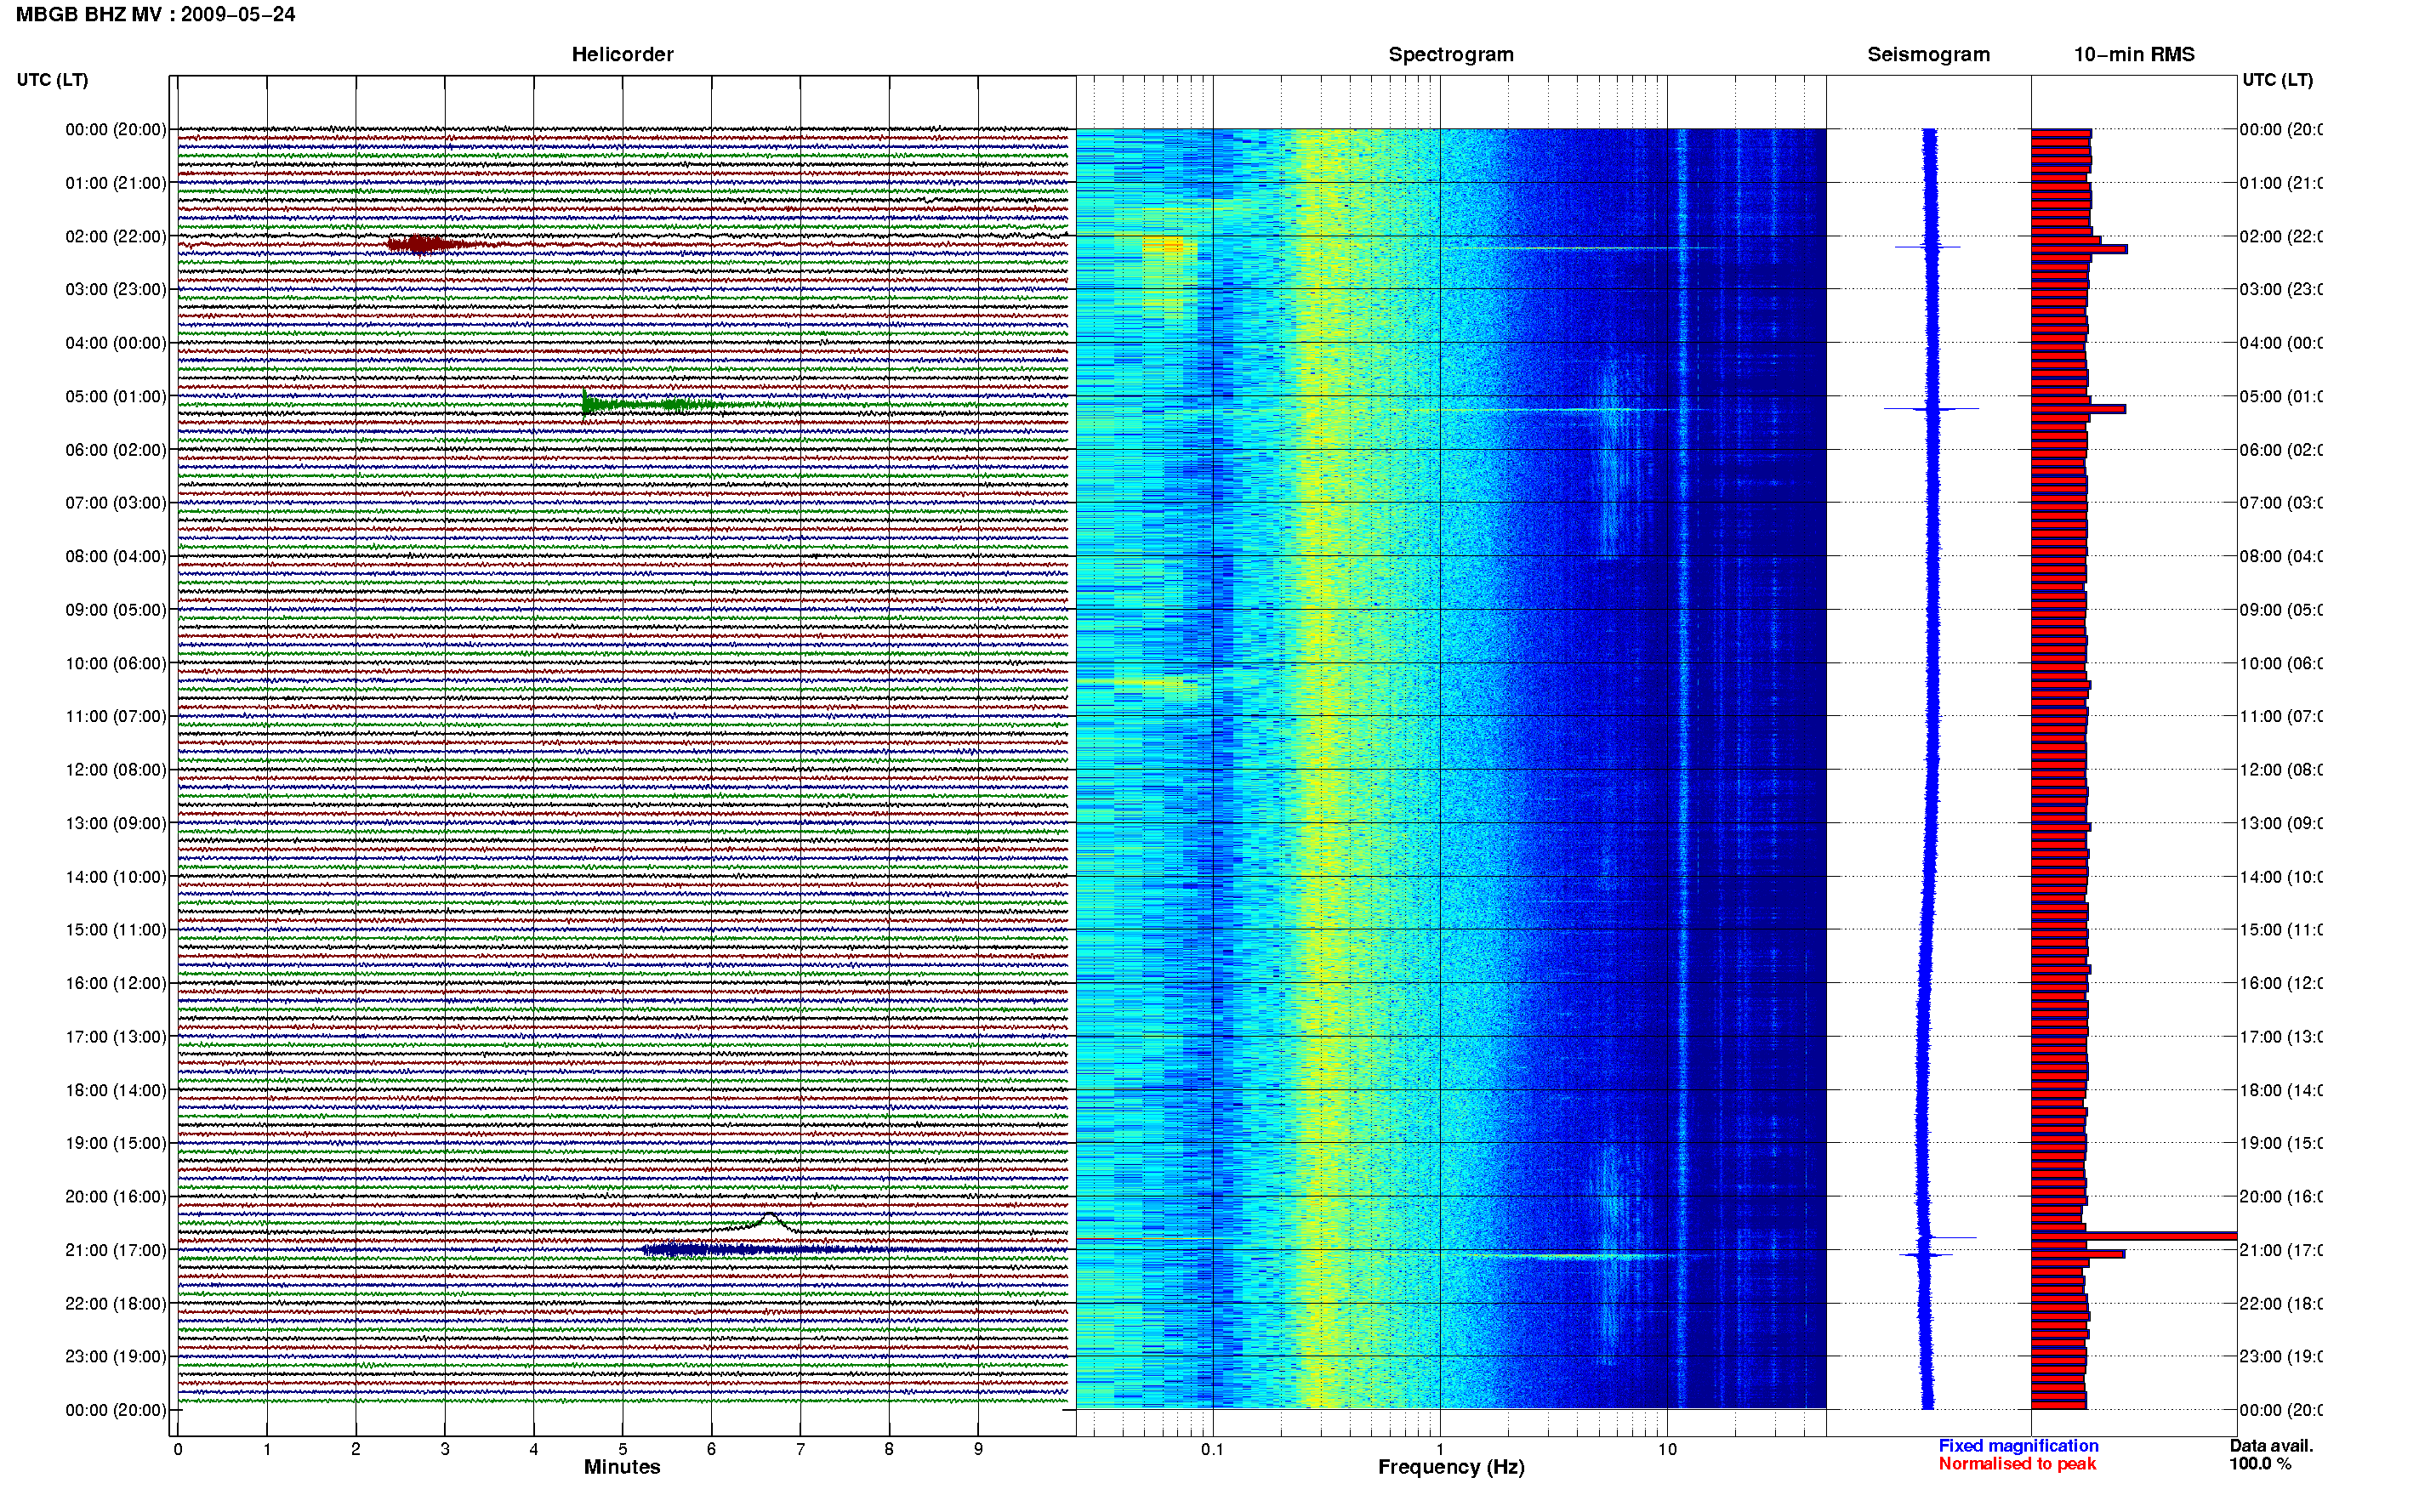The width and height of the screenshot is (2419, 1512).
Task: Click the right 'UTC (LT)' axis header
Action: tap(2277, 80)
